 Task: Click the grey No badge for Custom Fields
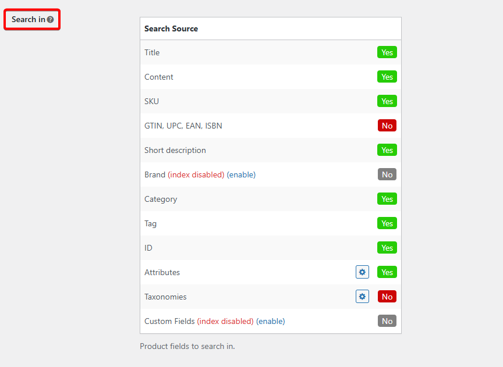coord(387,321)
